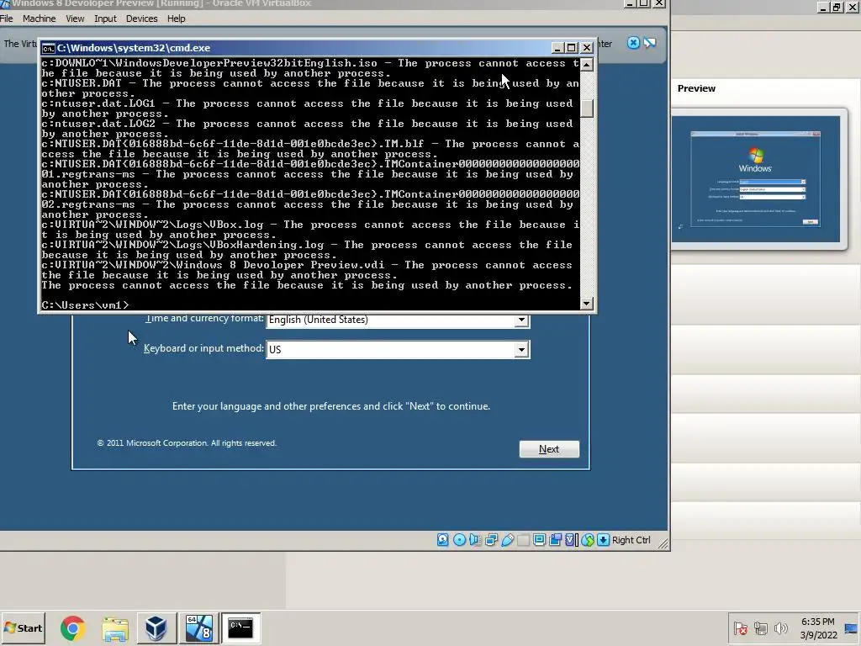Click the network adapters indicator icon

pyautogui.click(x=491, y=540)
